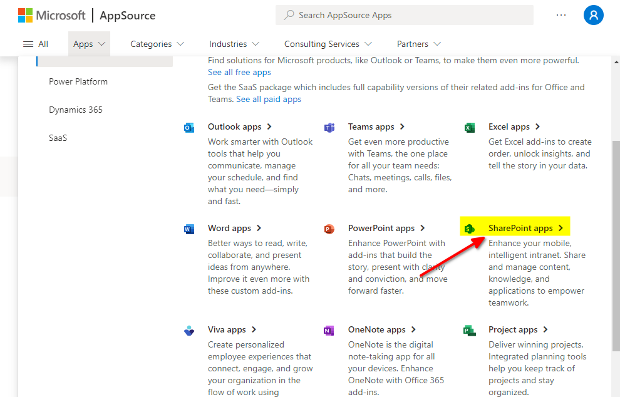Click the Outlook apps icon
Image resolution: width=620 pixels, height=397 pixels.
click(x=189, y=128)
